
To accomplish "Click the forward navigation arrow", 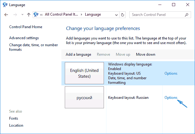I will pos(15,15).
